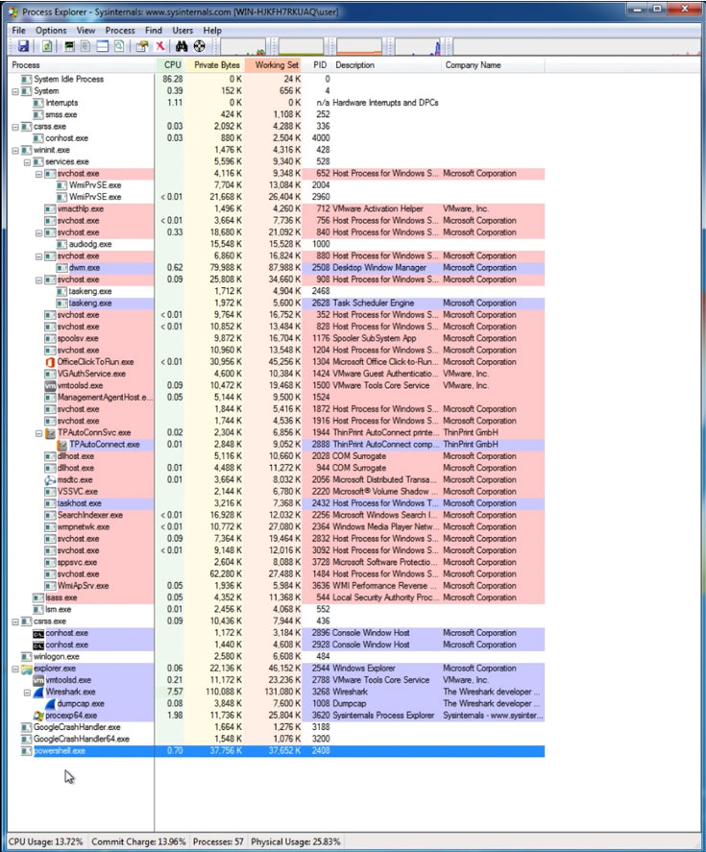Image resolution: width=706 pixels, height=852 pixels.
Task: Open System Information from the toolbar icon
Action: pos(69,46)
